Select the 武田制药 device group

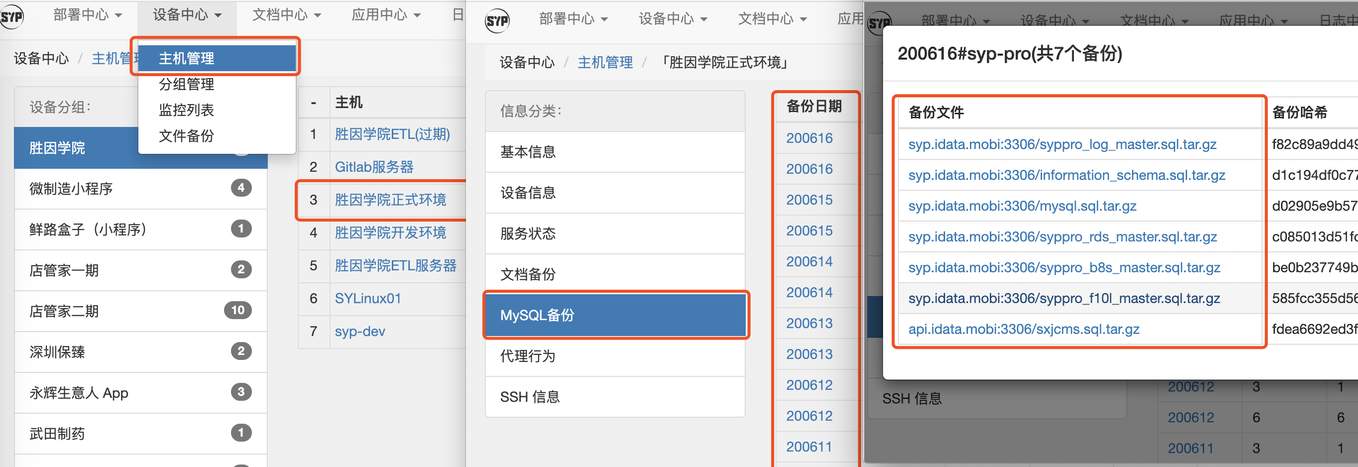tap(141, 434)
